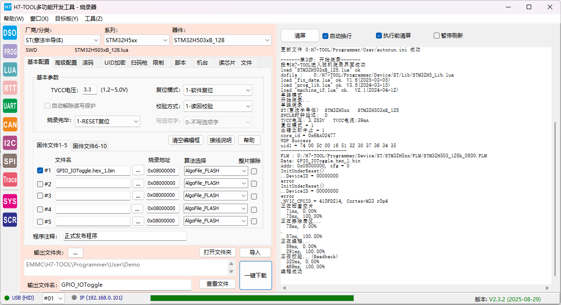Open the #01 device number dropdown
The image size is (561, 305).
tap(53, 298)
